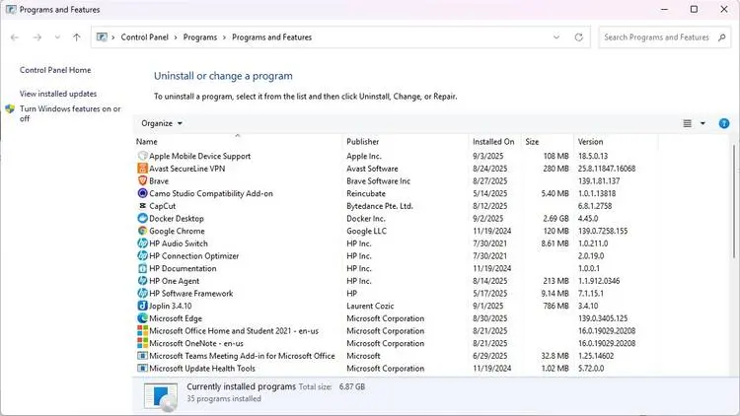Click the Avast SecureLine VPN icon

tap(142, 169)
